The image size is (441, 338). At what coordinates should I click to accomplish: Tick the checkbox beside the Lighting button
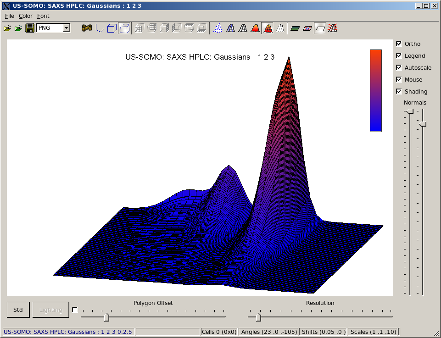(75, 310)
